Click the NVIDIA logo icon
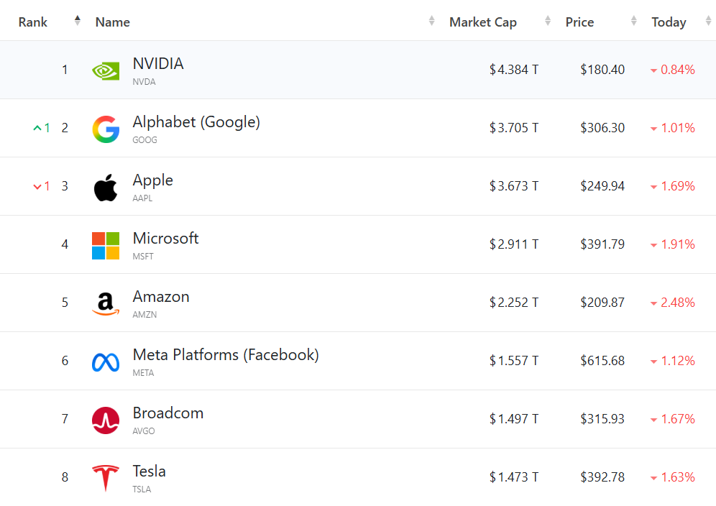716x506 pixels. pos(106,70)
